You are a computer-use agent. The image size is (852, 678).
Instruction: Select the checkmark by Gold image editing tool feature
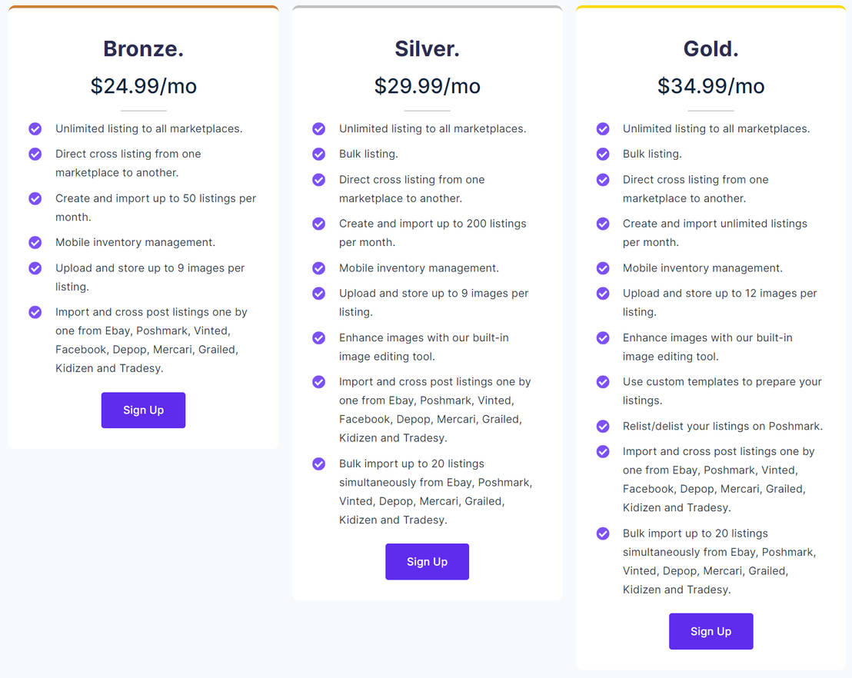pos(602,337)
